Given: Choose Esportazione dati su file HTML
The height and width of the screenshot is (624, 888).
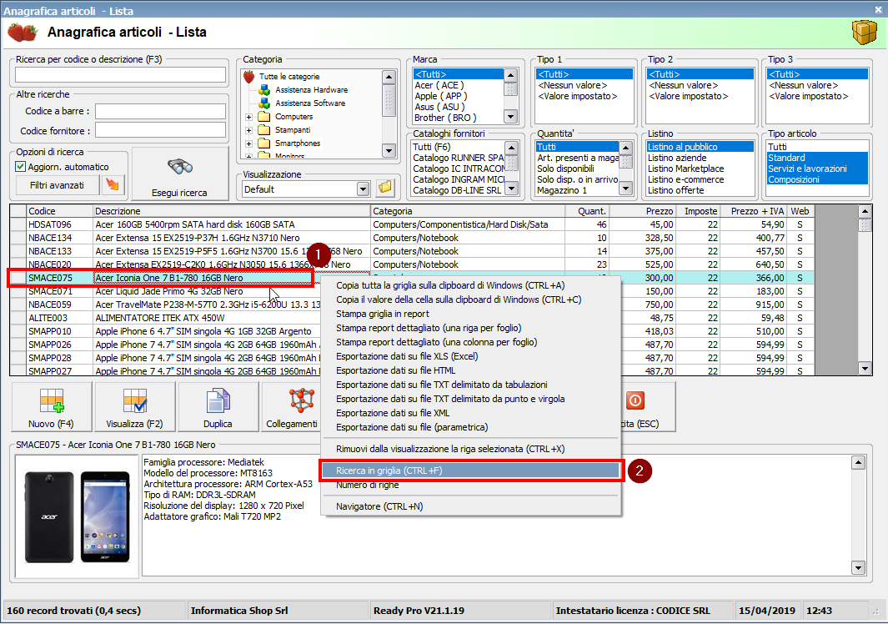Looking at the screenshot, I should coord(396,370).
